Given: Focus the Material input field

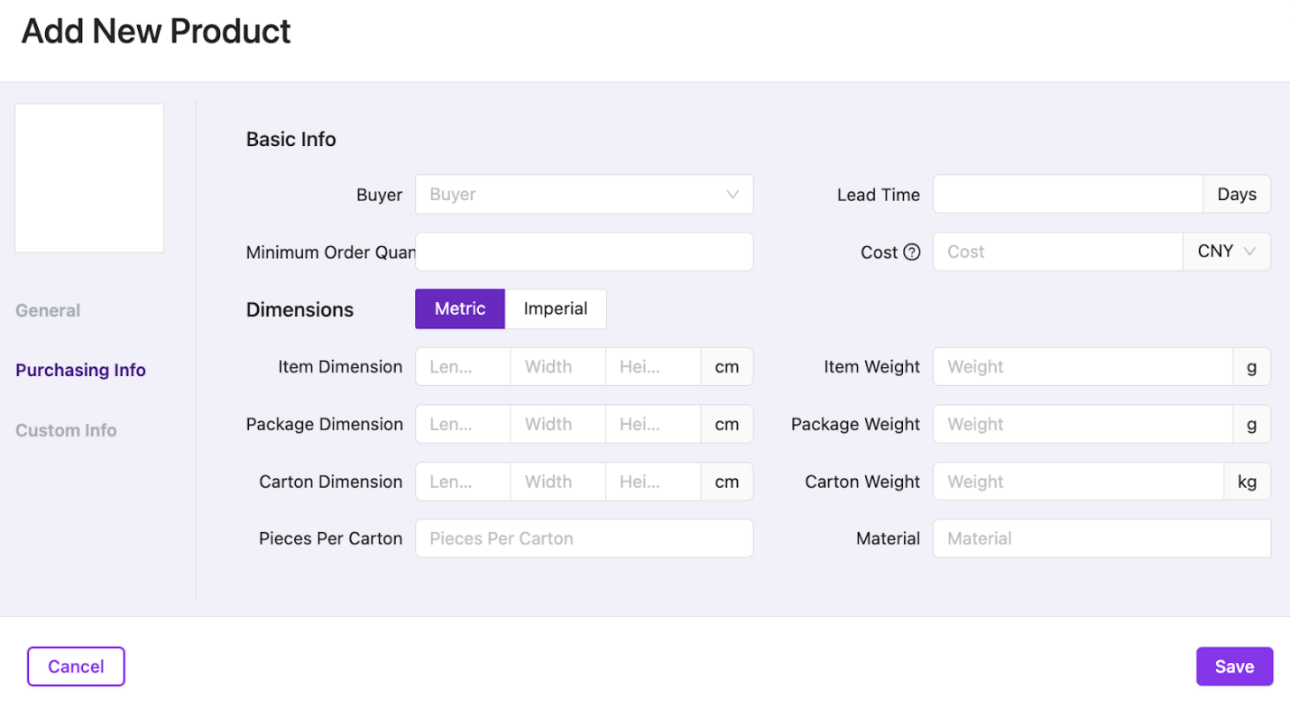Looking at the screenshot, I should [1101, 538].
